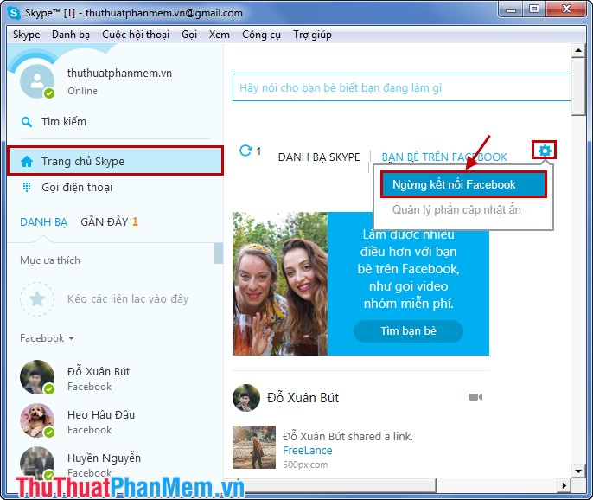Start video call with Đỗ Xuân Bút camera icon
The image size is (593, 500).
pos(475,397)
